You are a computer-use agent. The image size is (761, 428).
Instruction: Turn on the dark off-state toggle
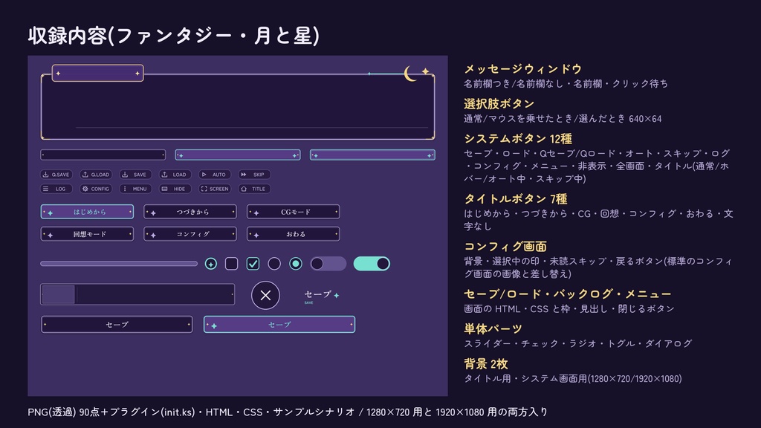[x=328, y=264]
